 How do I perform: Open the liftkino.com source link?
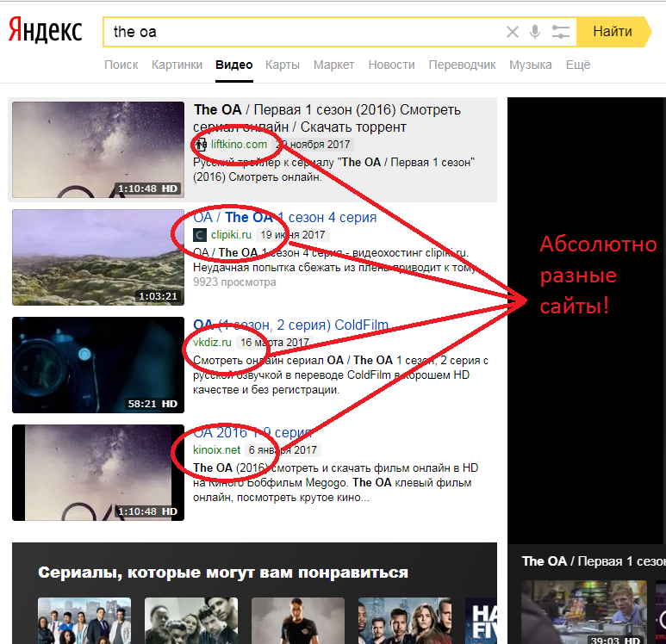[x=239, y=145]
